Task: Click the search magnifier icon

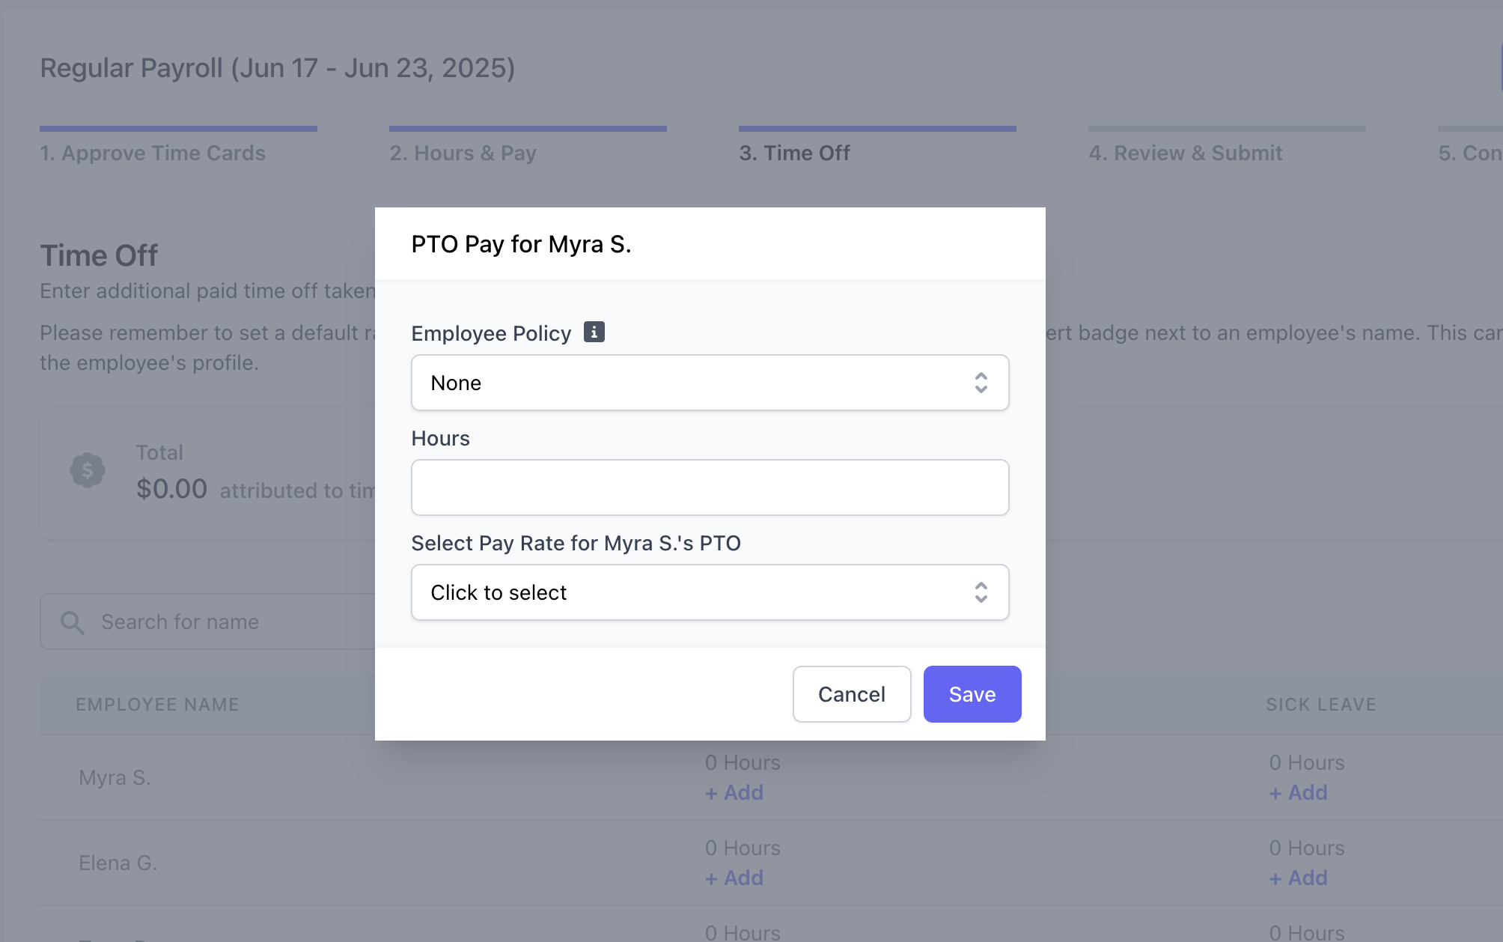Action: point(73,622)
